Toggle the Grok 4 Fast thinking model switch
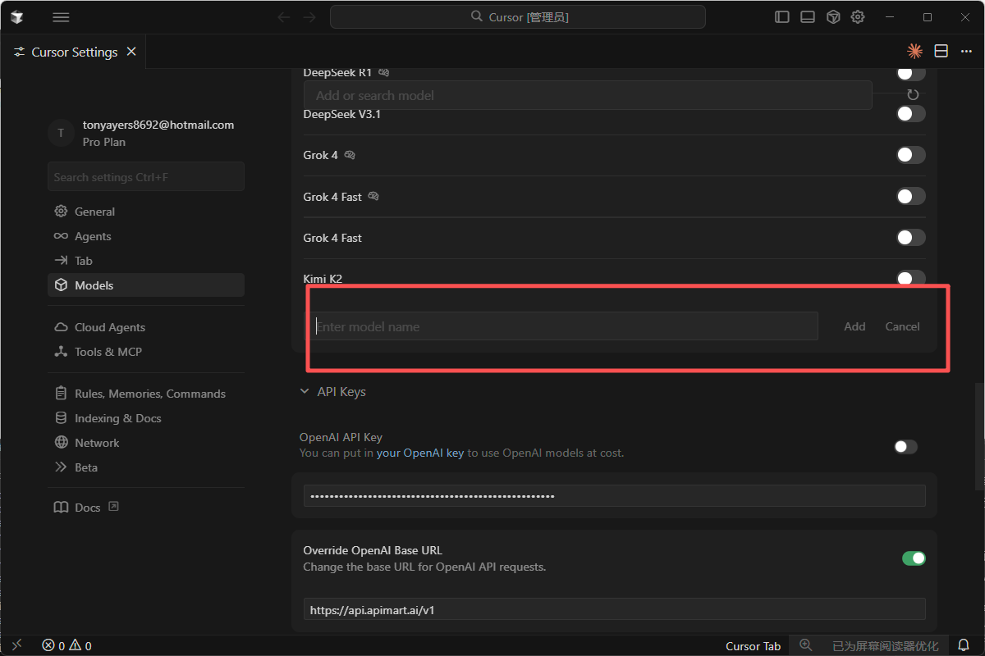985x656 pixels. [911, 196]
